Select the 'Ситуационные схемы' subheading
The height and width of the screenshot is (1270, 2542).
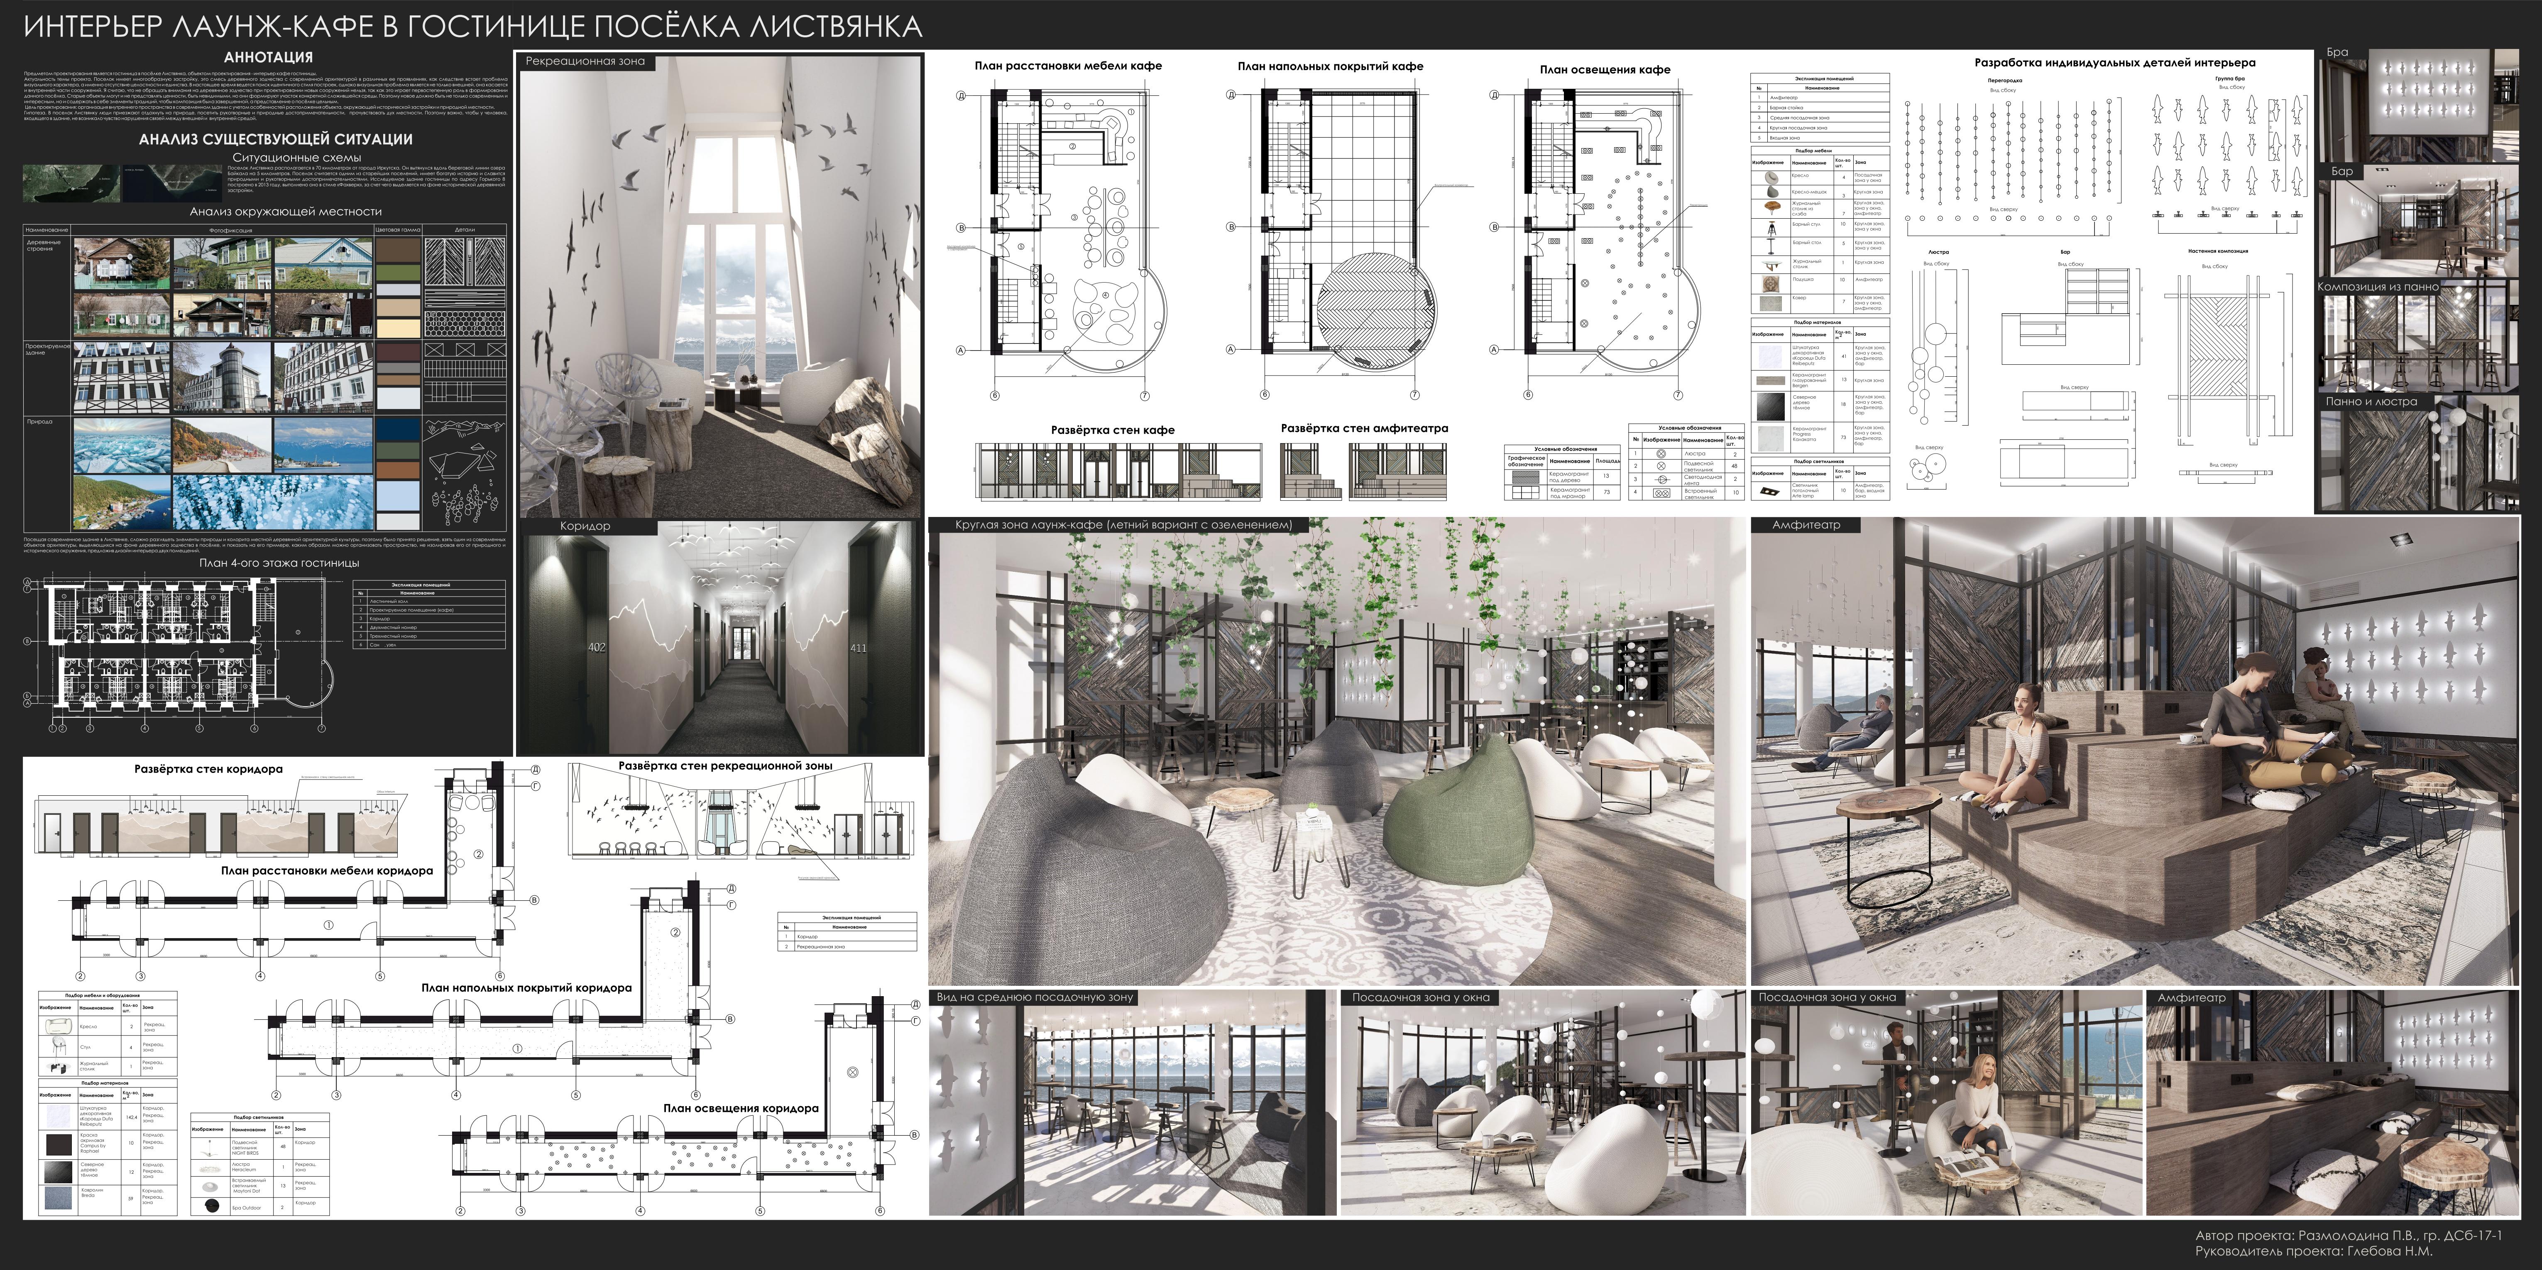pyautogui.click(x=296, y=158)
